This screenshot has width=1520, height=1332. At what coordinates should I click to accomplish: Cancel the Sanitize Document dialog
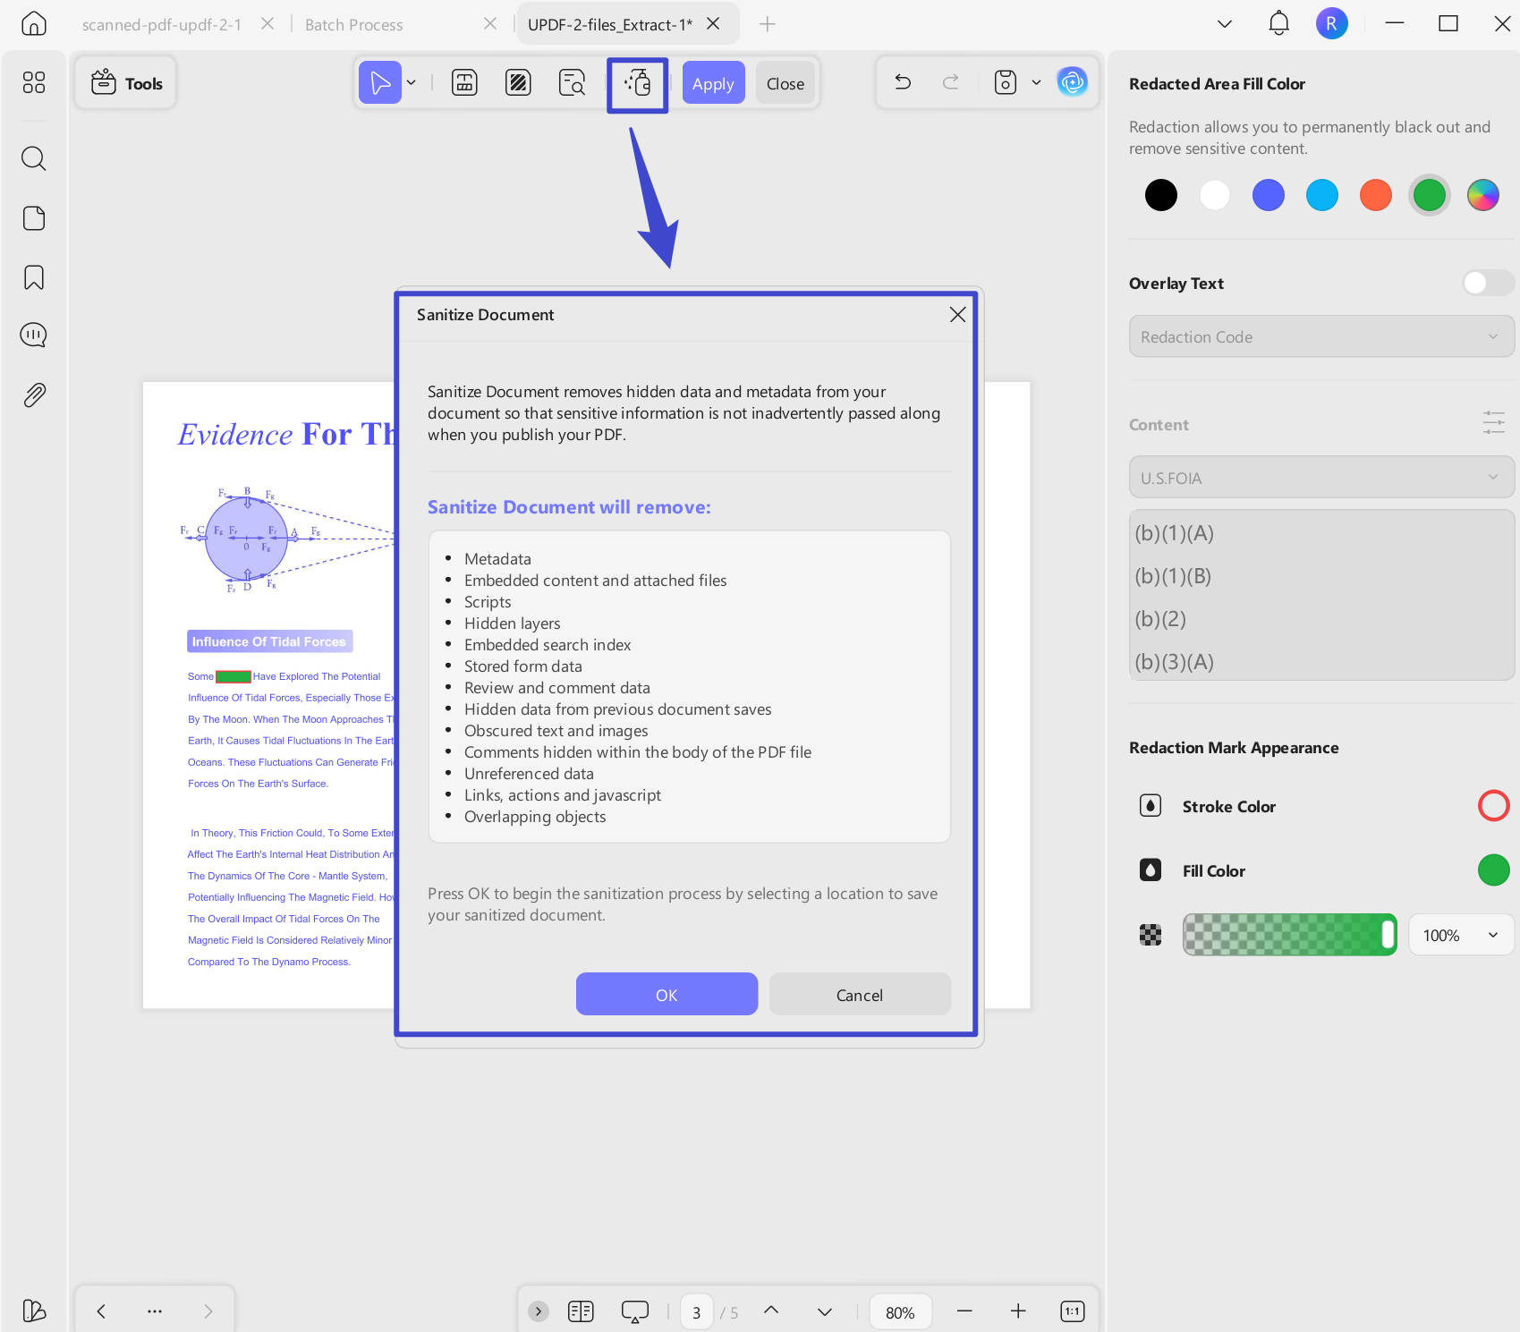point(860,994)
